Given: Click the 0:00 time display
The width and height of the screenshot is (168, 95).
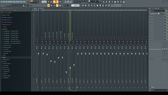Looking at the screenshot, I should (68, 2).
